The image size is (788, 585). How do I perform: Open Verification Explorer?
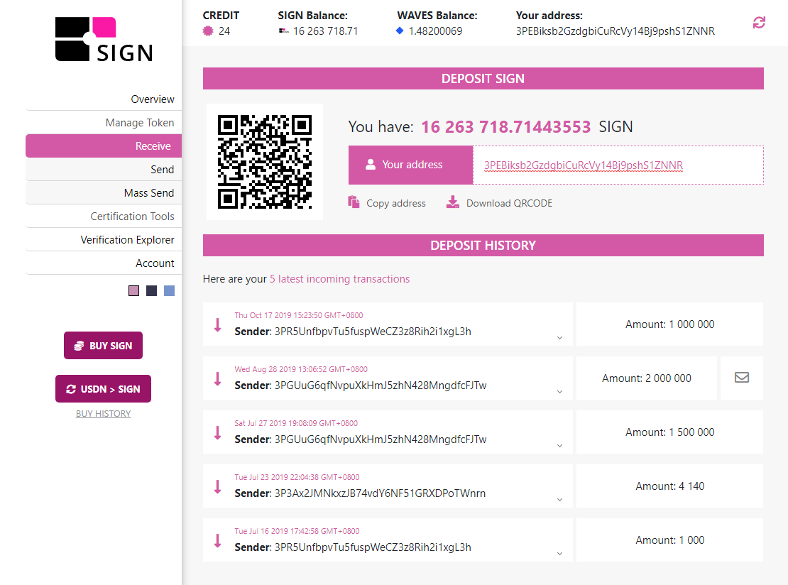coord(104,240)
